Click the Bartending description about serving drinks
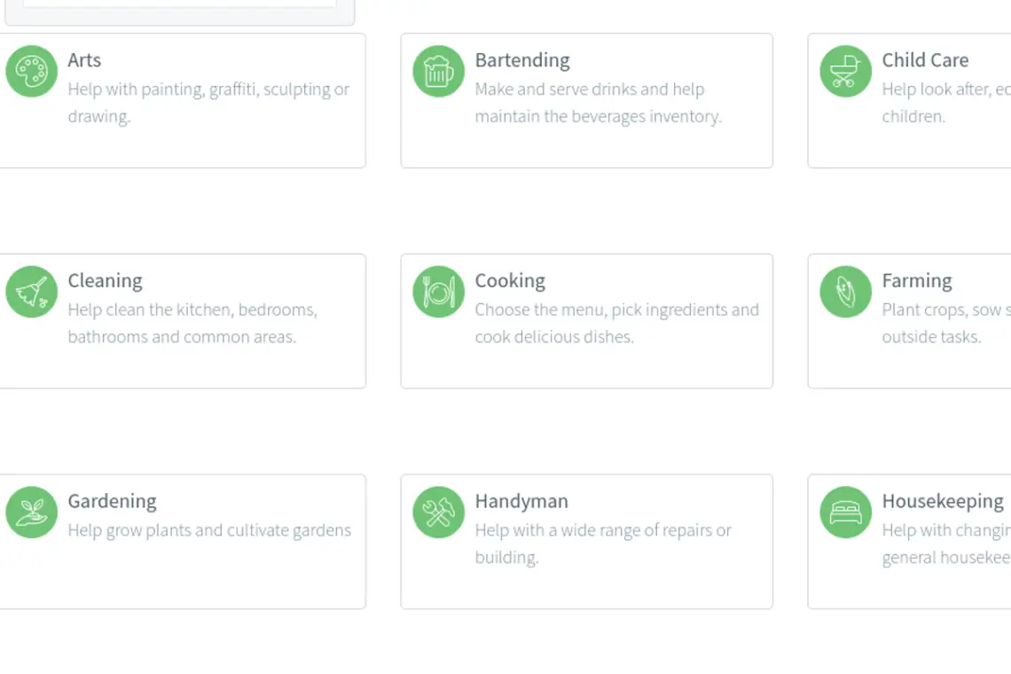Viewport: 1011px width, 674px height. coord(598,103)
